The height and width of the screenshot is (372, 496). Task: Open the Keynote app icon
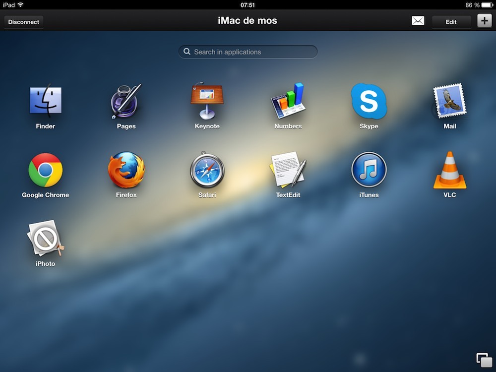tap(207, 101)
